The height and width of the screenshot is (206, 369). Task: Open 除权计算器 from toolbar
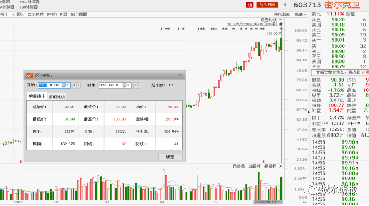[57, 14]
